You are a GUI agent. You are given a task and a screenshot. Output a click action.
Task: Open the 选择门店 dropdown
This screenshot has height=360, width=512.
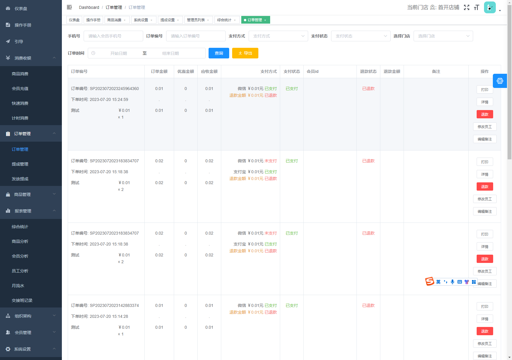443,36
